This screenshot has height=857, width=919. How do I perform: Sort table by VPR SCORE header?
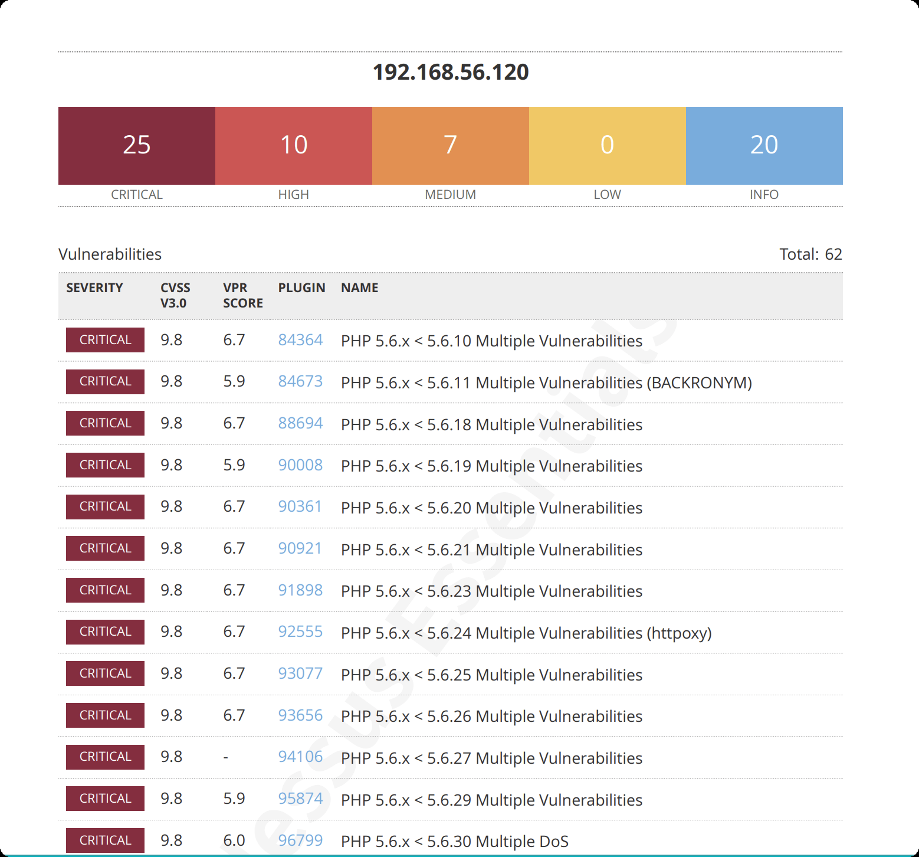point(242,295)
